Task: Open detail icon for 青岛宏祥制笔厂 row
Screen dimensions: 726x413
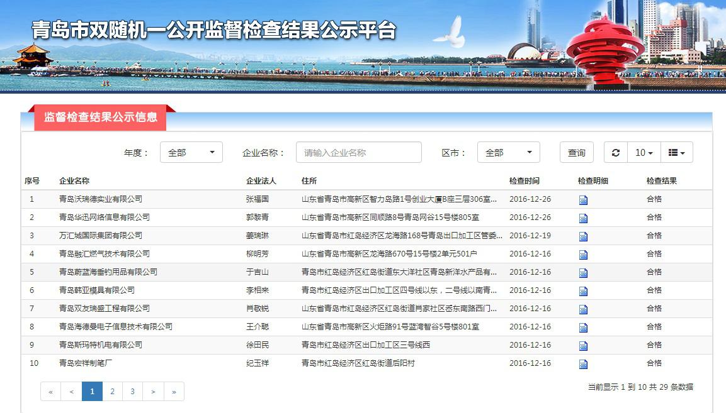Action: coord(583,364)
